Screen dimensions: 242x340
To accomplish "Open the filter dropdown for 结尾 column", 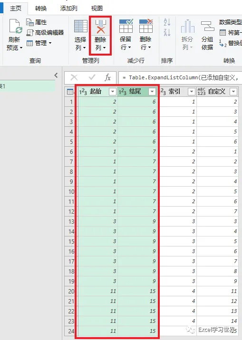I will click(152, 92).
